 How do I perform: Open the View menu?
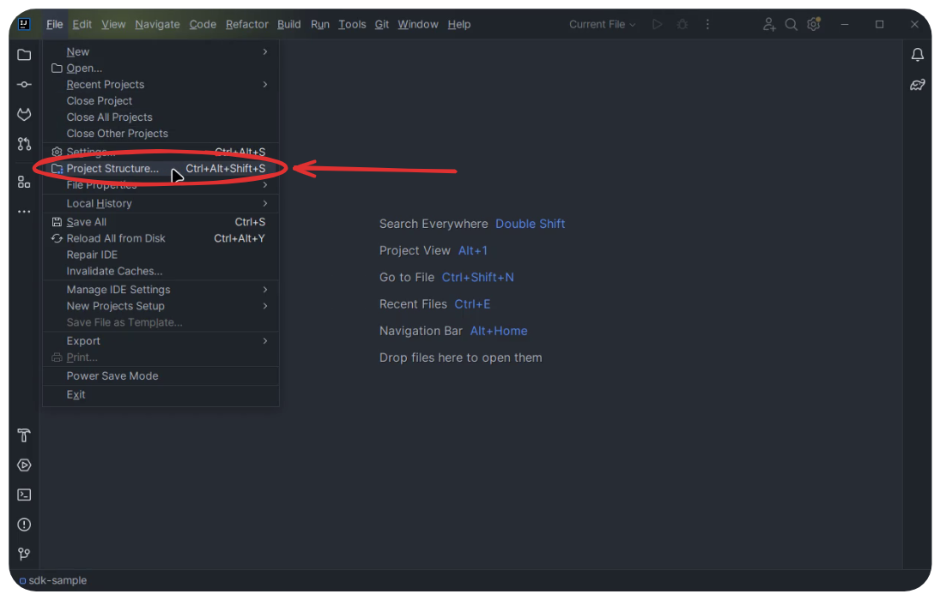pyautogui.click(x=113, y=25)
